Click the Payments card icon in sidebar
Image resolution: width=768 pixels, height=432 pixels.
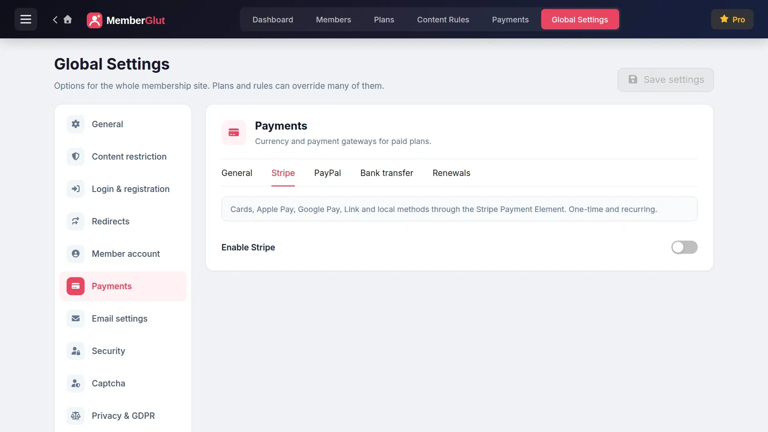pos(76,286)
